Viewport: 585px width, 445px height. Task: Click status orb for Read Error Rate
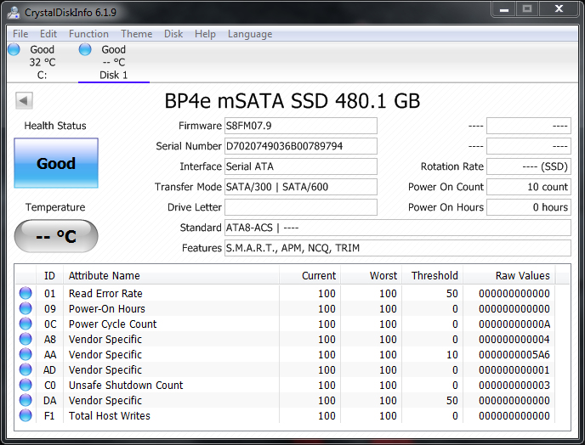pos(26,294)
